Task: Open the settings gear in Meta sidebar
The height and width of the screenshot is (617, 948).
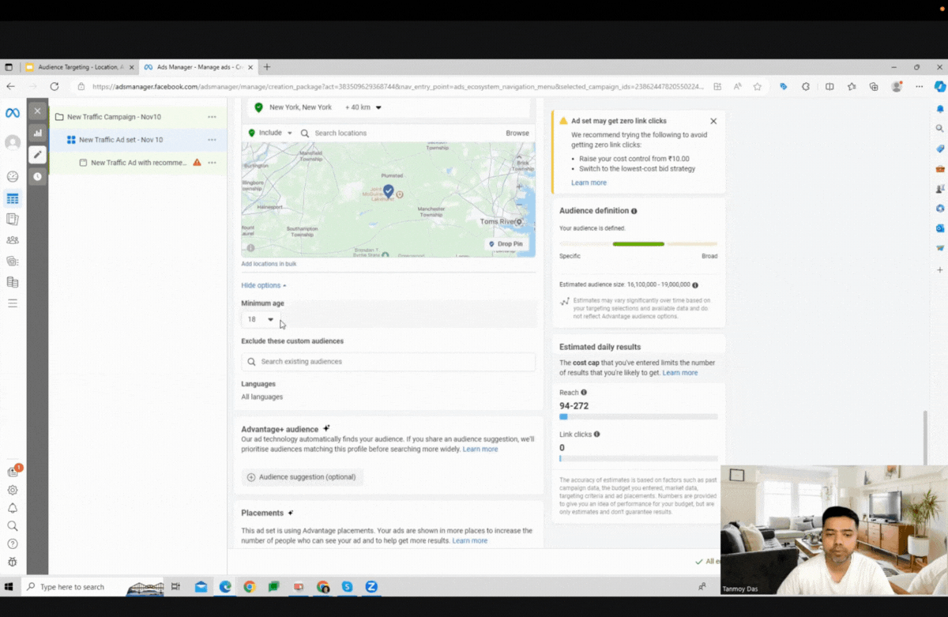Action: (13, 490)
